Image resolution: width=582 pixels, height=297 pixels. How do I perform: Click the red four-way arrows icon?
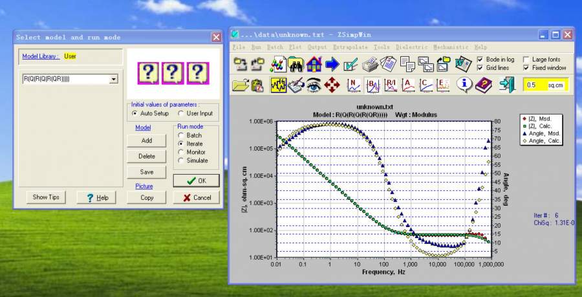click(332, 85)
